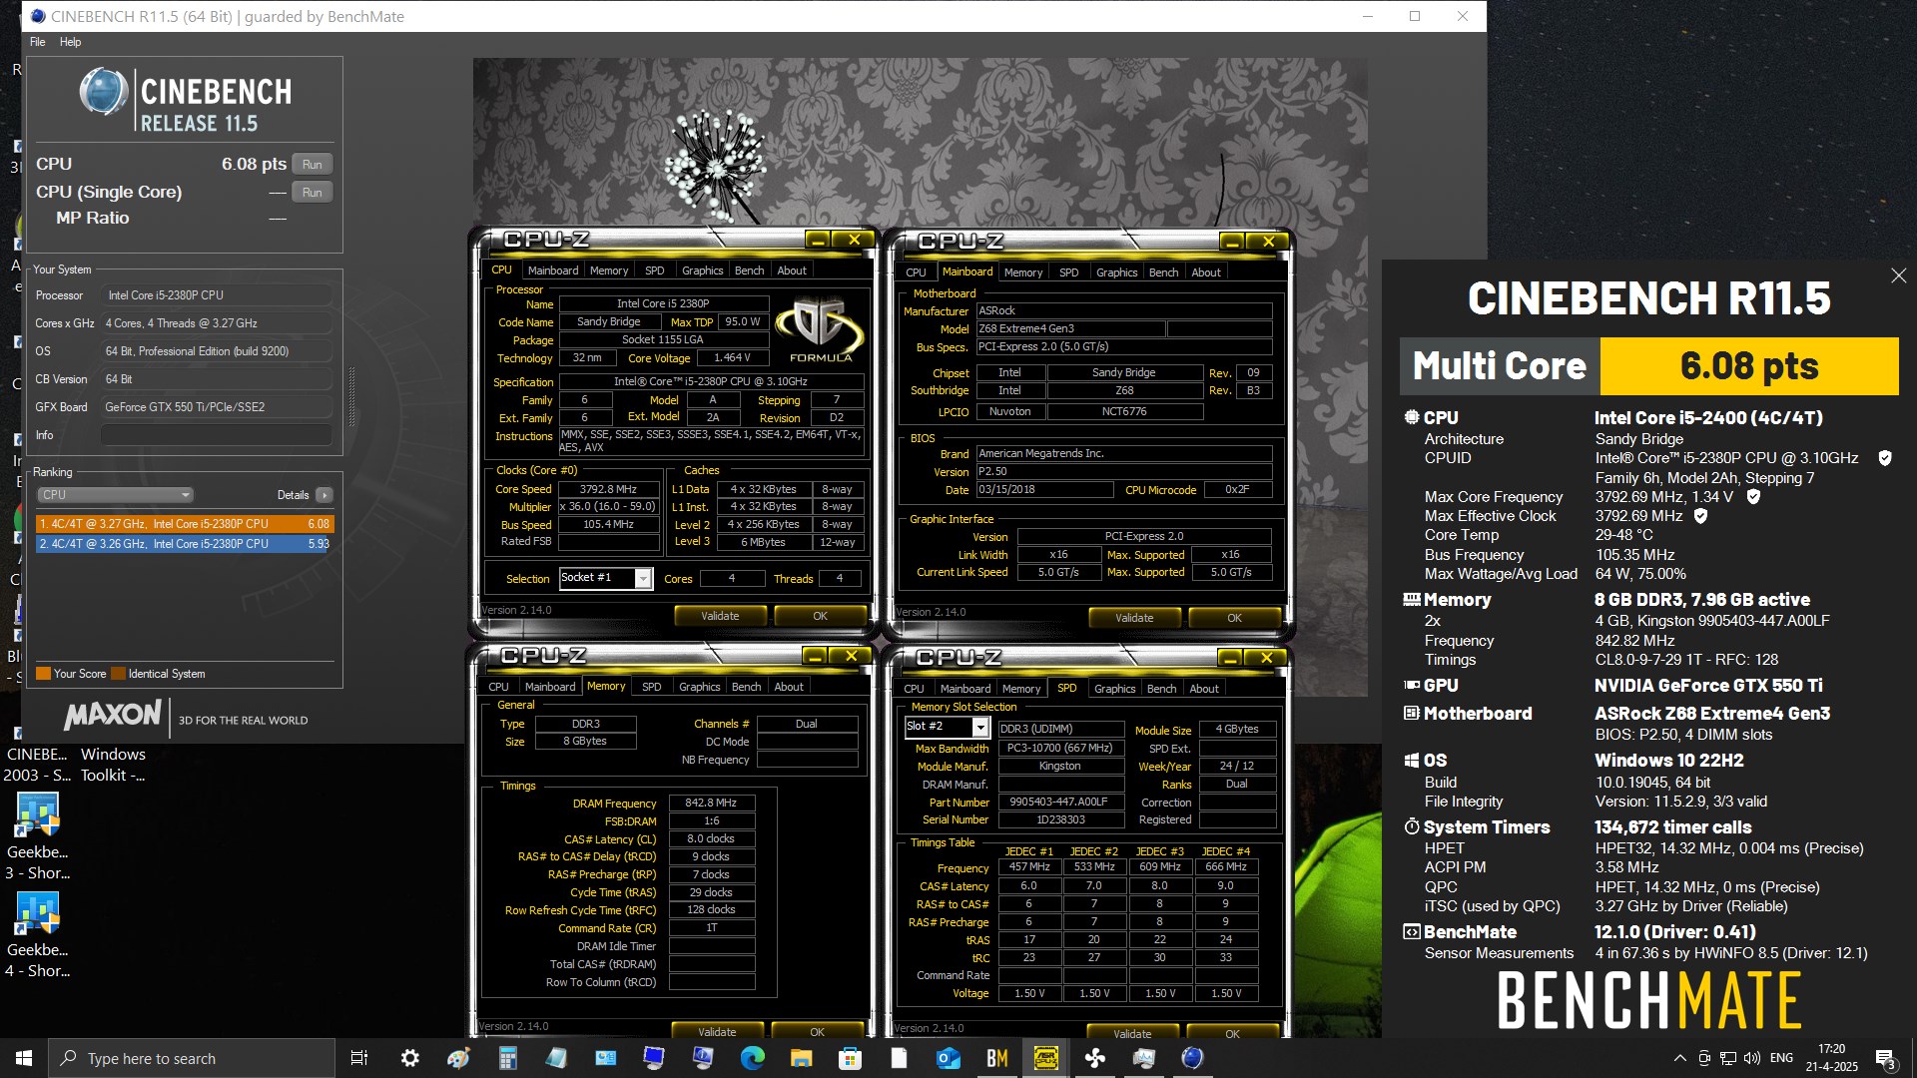1917x1078 pixels.
Task: Open the File menu in Cinebench
Action: click(x=37, y=42)
